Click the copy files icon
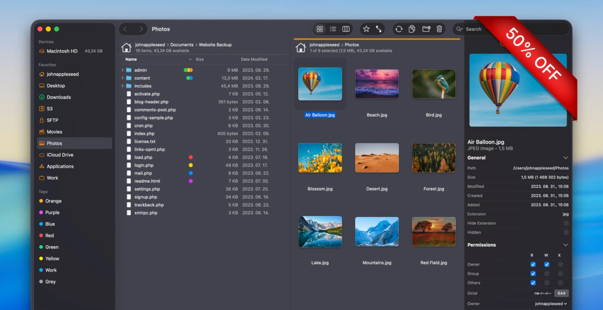Image resolution: width=603 pixels, height=310 pixels. pyautogui.click(x=412, y=29)
